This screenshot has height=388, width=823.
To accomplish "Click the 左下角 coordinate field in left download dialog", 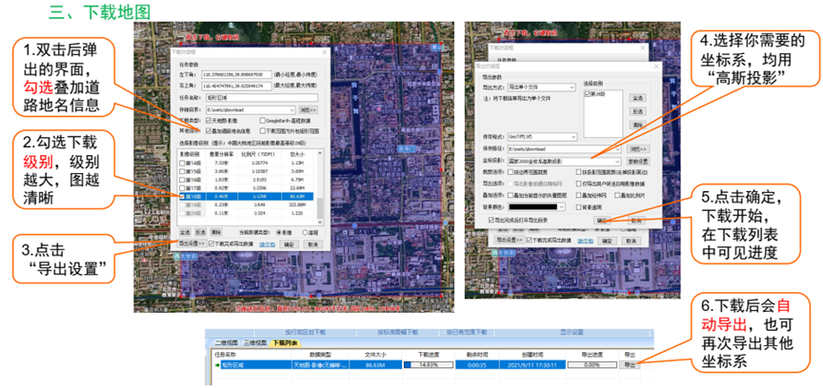I will coord(237,74).
